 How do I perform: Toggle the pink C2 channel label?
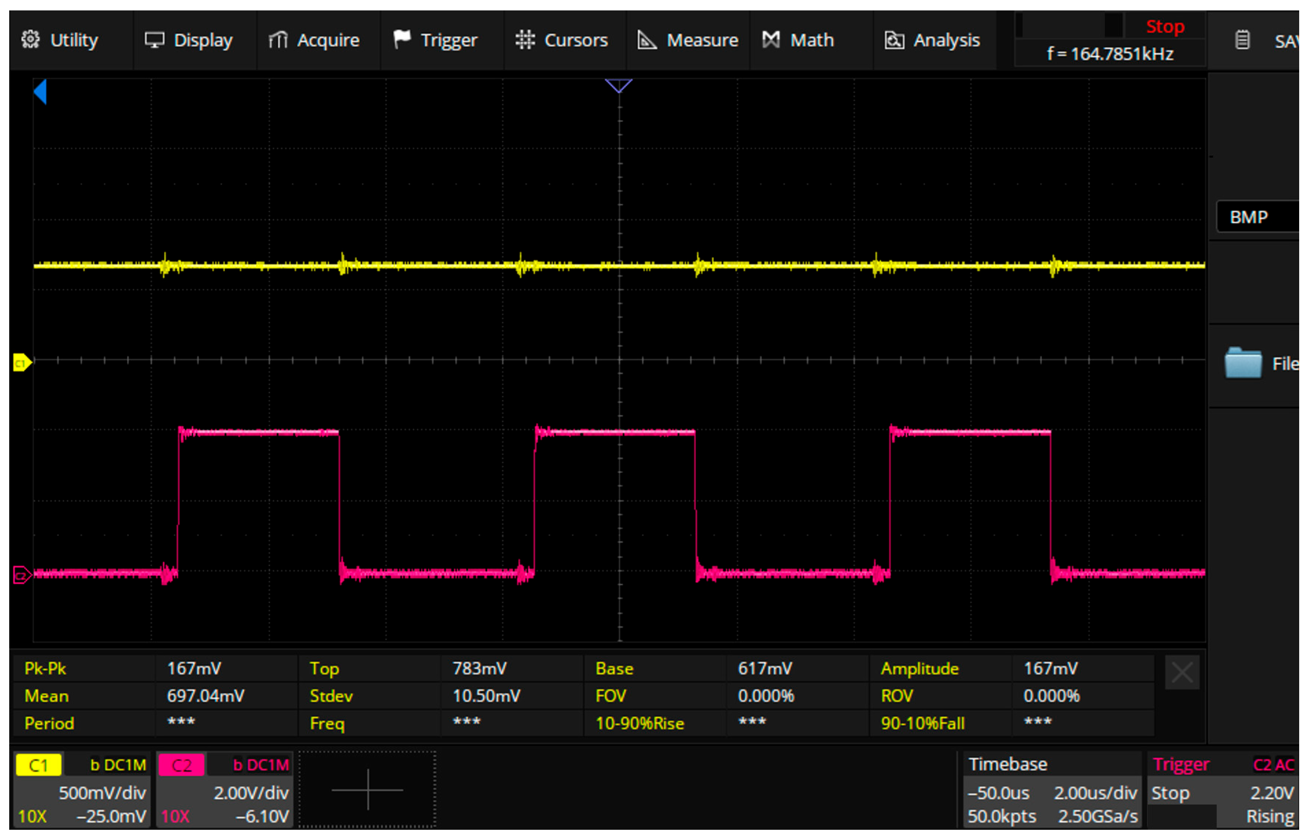[182, 765]
